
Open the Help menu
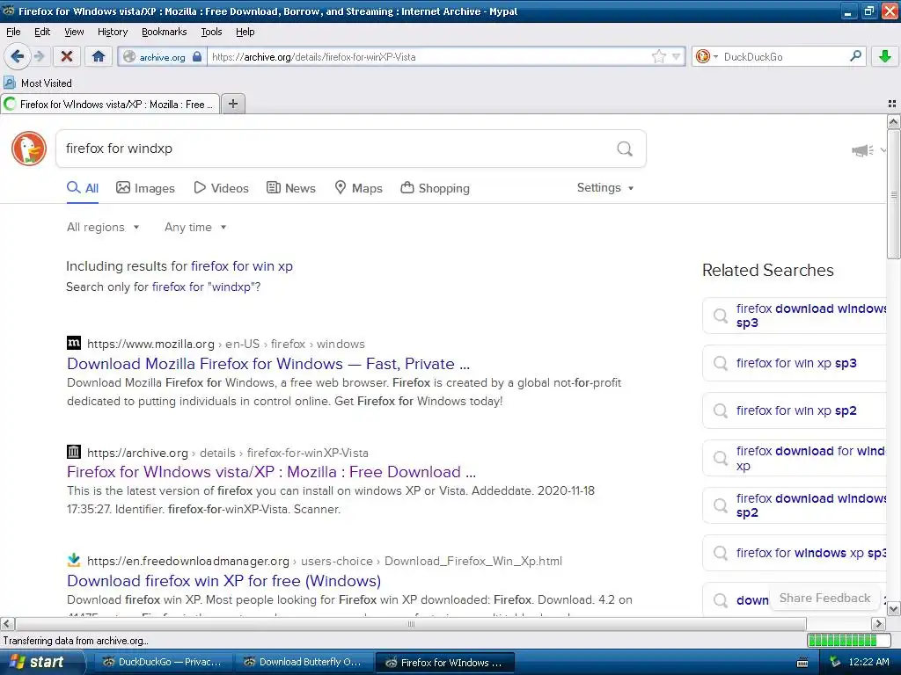click(x=245, y=32)
